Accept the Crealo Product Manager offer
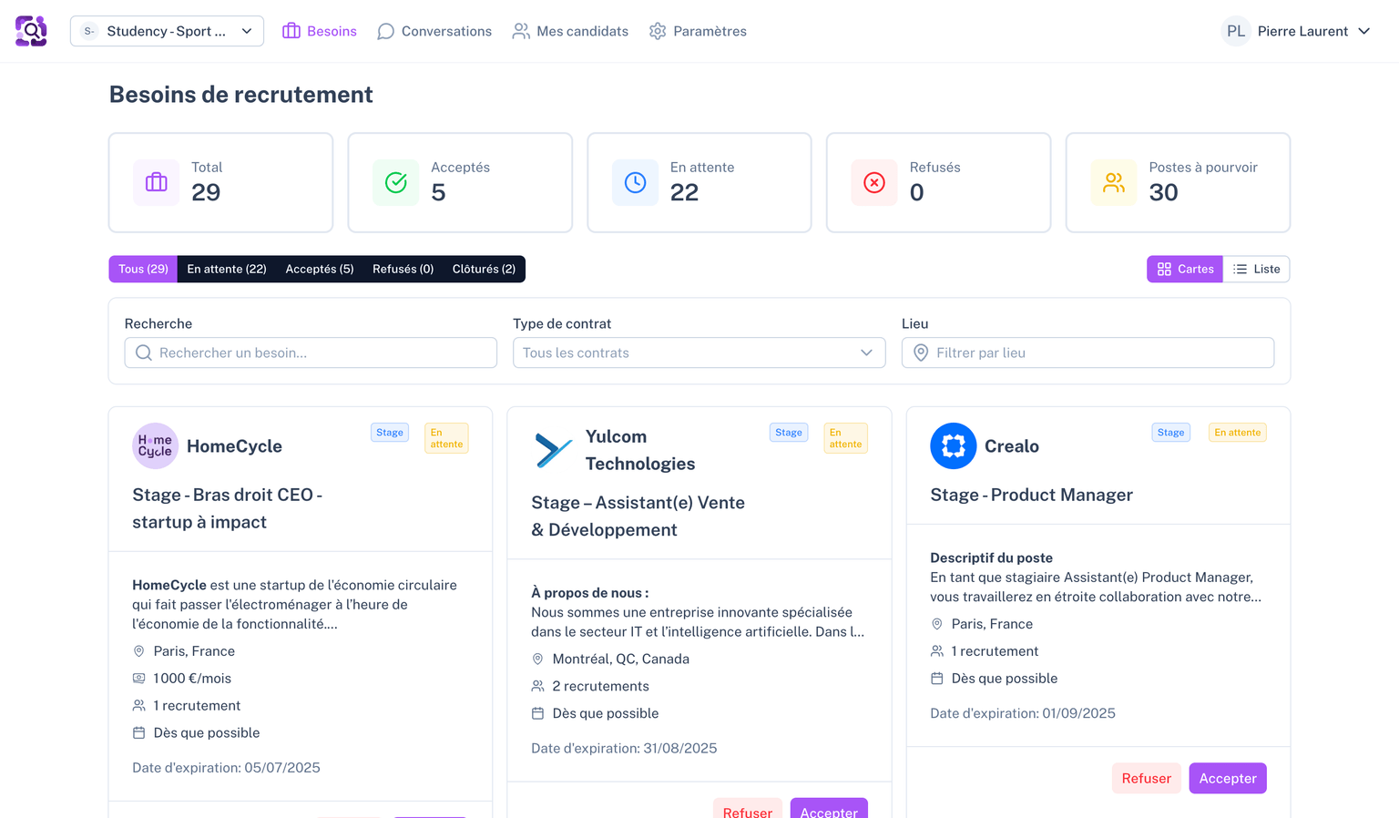The image size is (1399, 818). coord(1227,778)
